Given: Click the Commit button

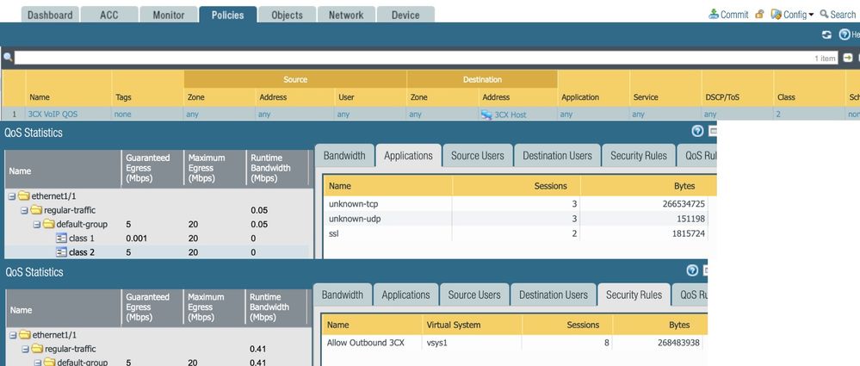Looking at the screenshot, I should (x=728, y=15).
